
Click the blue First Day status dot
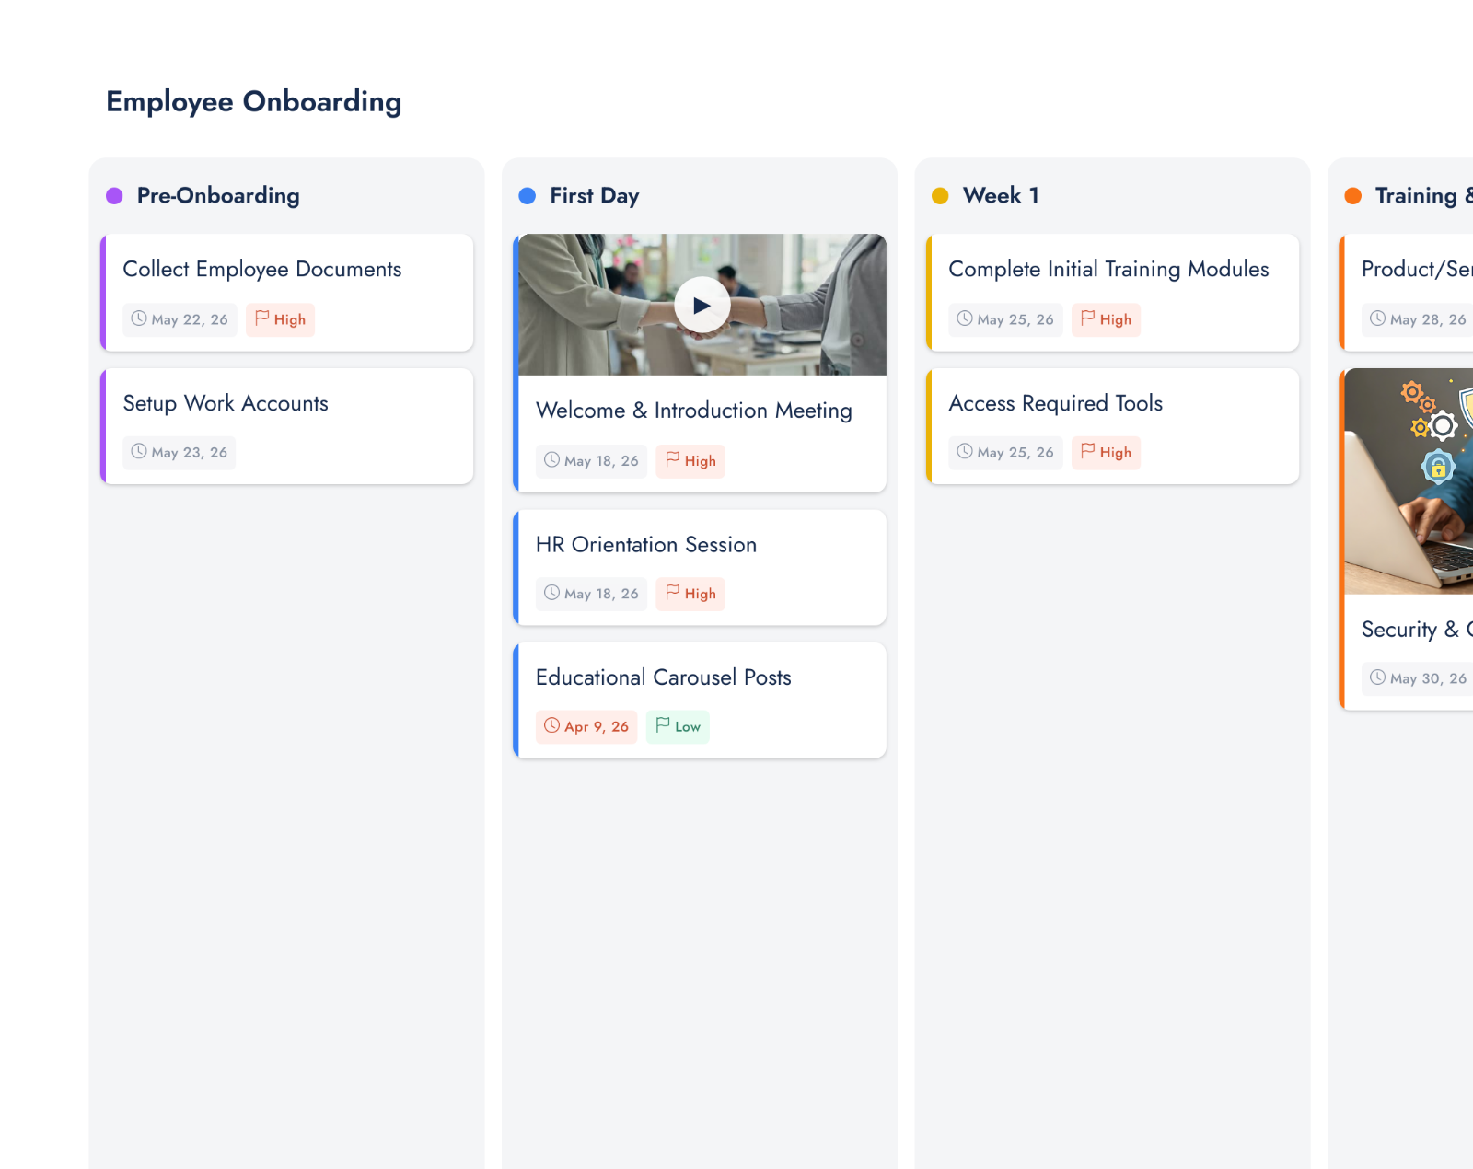pyautogui.click(x=528, y=195)
